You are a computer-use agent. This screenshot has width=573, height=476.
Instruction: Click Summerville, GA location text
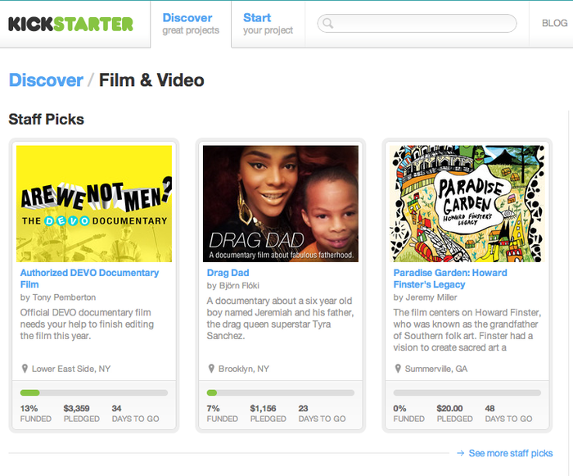[x=436, y=369]
